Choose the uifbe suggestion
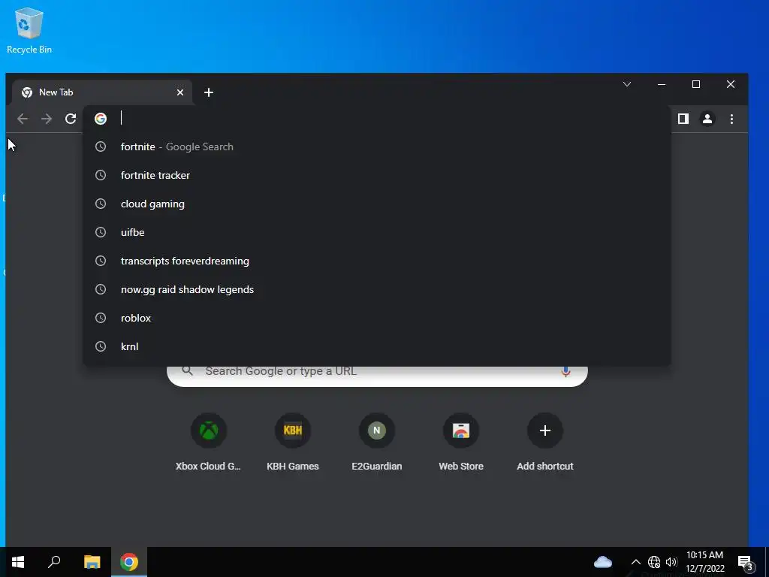 [x=377, y=232]
